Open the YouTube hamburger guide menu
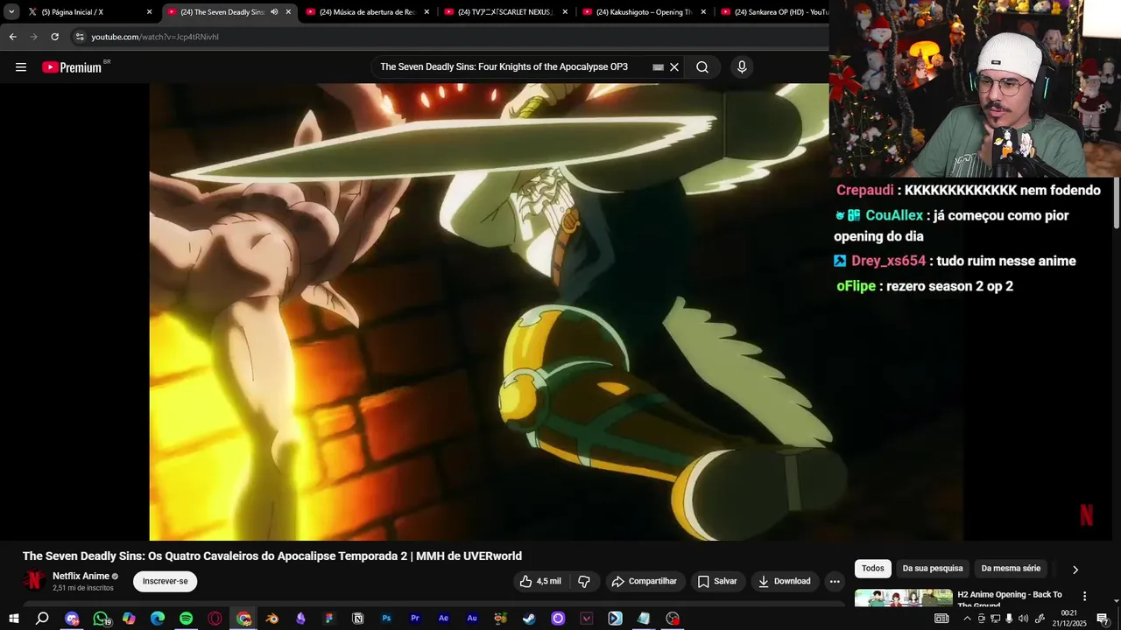Screen dimensions: 1121x630 tap(21, 67)
